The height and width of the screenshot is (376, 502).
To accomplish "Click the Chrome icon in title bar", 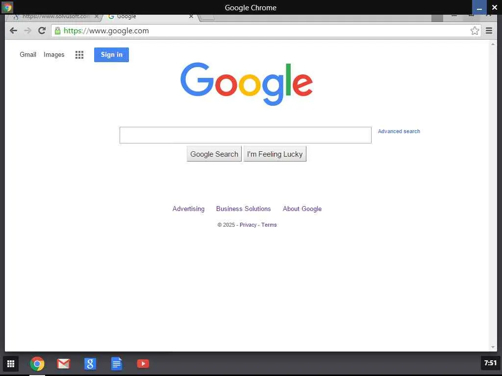I will [7, 7].
